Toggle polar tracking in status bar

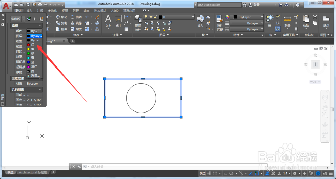coord(231,173)
